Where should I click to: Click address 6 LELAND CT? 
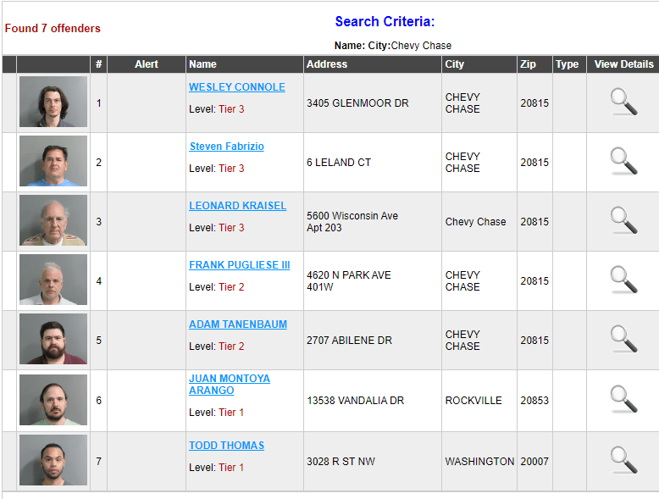(x=339, y=163)
